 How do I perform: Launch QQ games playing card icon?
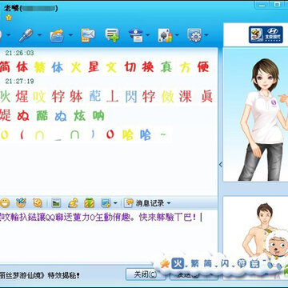166,35
